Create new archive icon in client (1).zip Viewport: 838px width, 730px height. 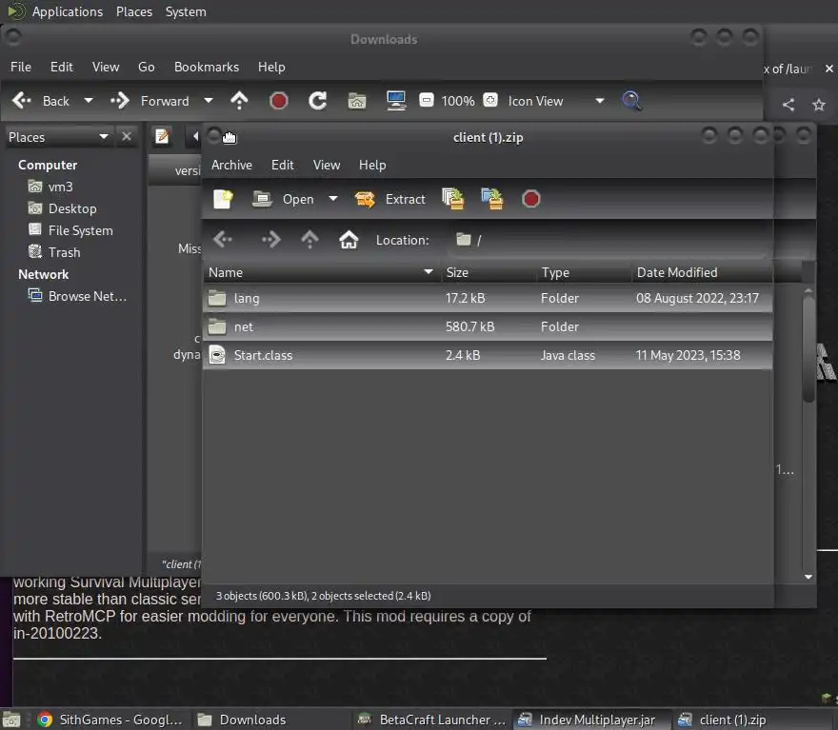coord(223,199)
